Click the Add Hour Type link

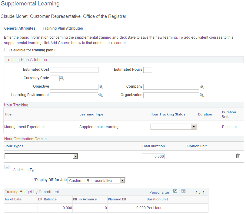tap(25, 170)
